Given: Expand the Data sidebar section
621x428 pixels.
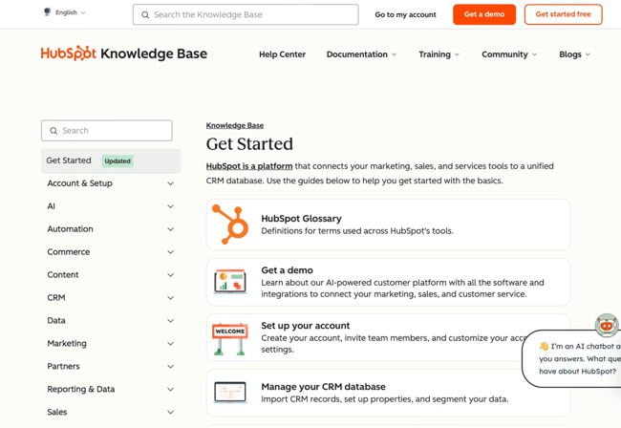Looking at the screenshot, I should pyautogui.click(x=111, y=321).
